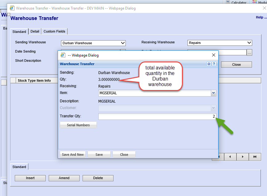Jump to last record page arrow
Screen dimensions: 267x196
click(255, 157)
